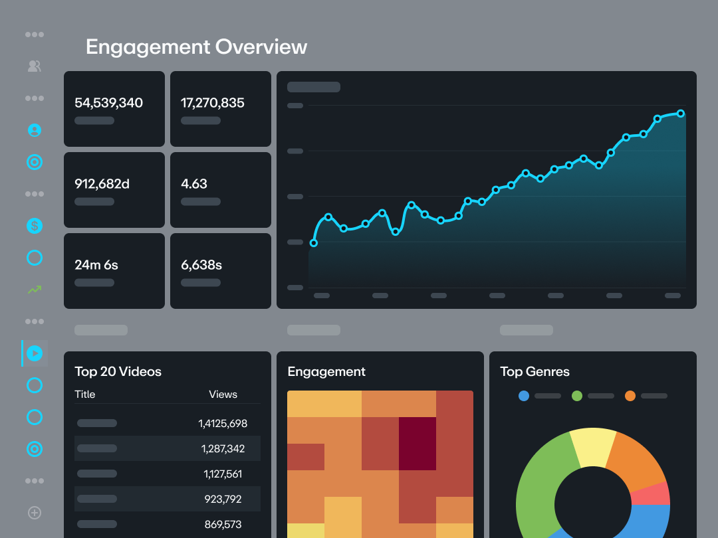Select the blue segment of the genres donut
This screenshot has width=718, height=538.
tap(648, 521)
